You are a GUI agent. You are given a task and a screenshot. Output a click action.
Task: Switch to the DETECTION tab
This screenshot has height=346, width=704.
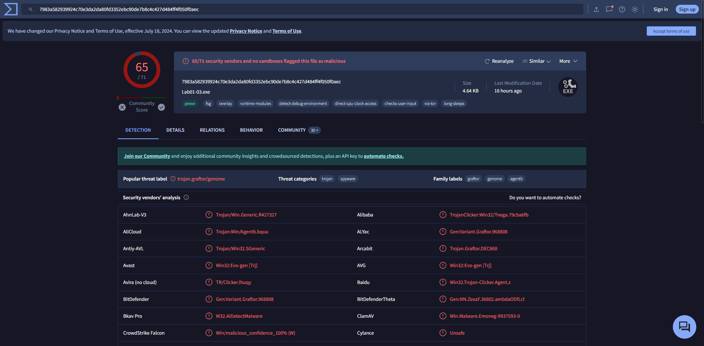[x=138, y=130]
